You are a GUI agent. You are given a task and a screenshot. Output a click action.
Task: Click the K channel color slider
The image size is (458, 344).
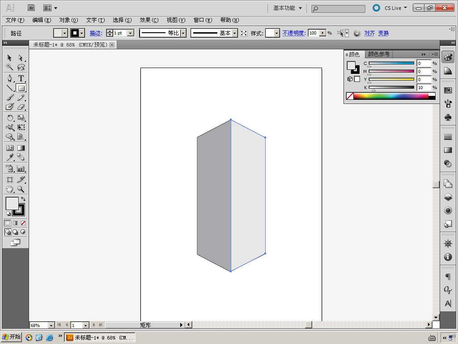pyautogui.click(x=391, y=87)
